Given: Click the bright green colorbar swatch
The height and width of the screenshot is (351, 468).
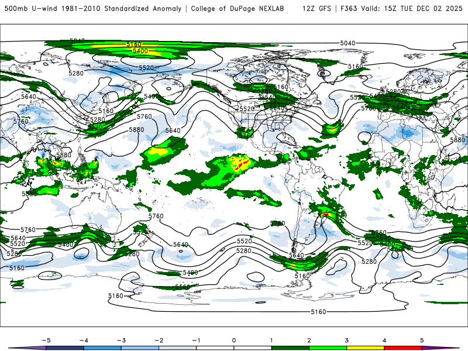Looking at the screenshot, I should [328, 349].
